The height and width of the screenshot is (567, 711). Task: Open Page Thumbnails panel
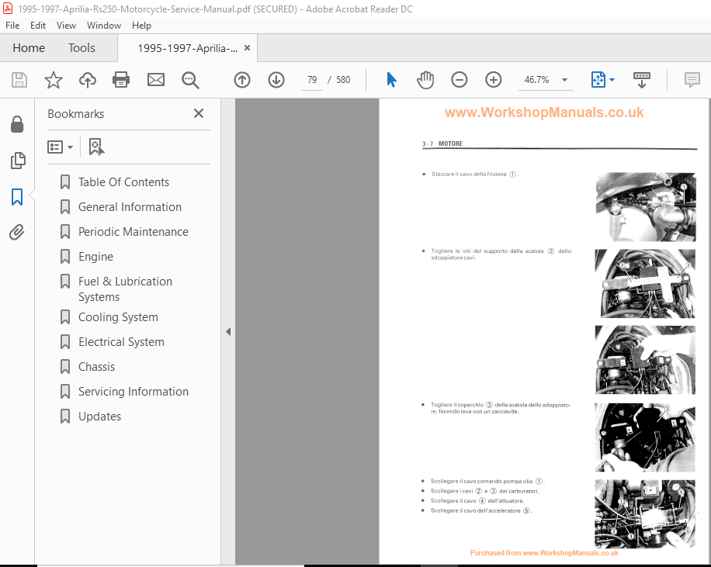18,161
